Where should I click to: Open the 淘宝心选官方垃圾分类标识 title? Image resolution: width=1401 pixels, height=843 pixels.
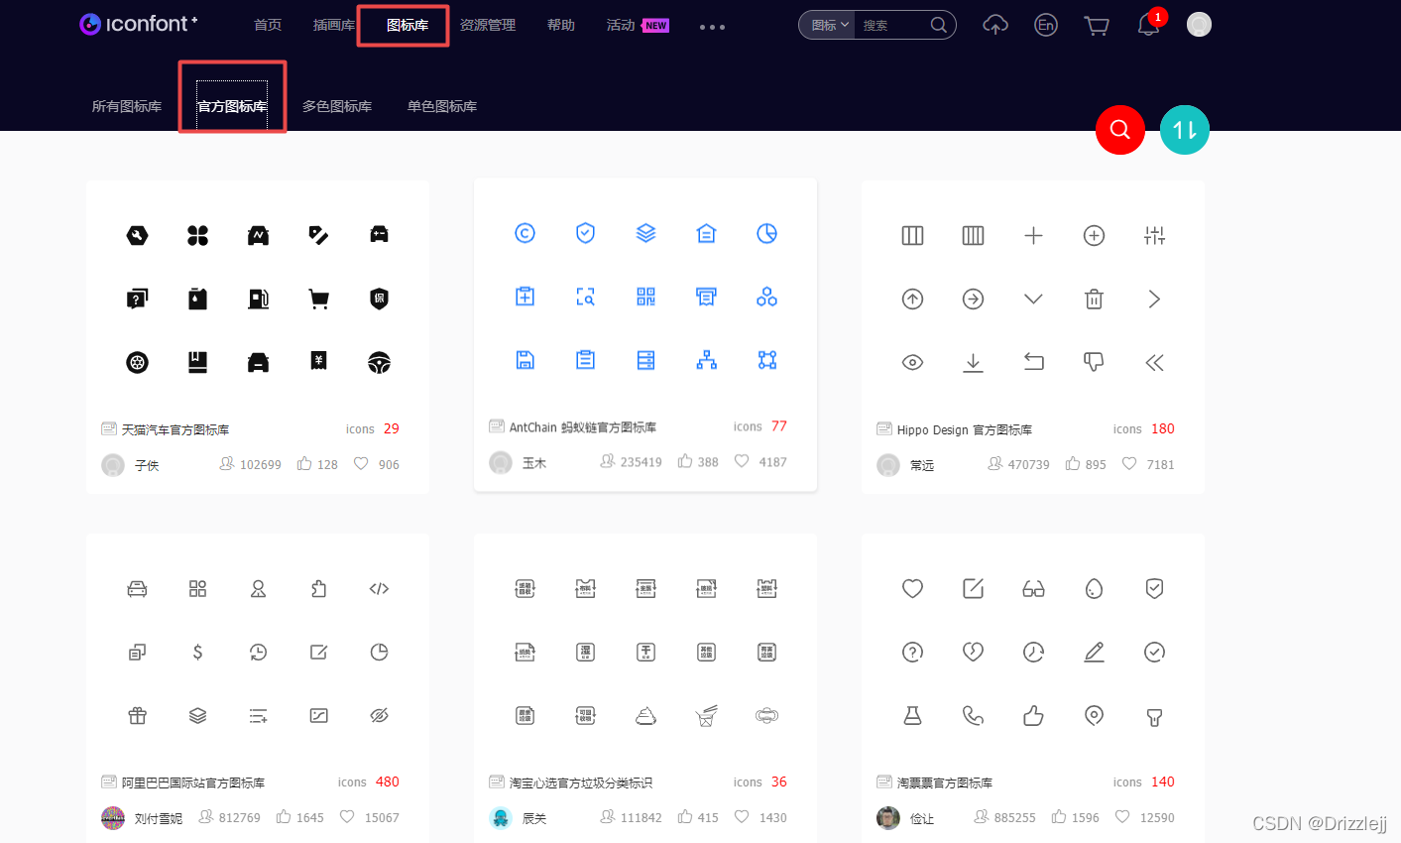pyautogui.click(x=581, y=783)
